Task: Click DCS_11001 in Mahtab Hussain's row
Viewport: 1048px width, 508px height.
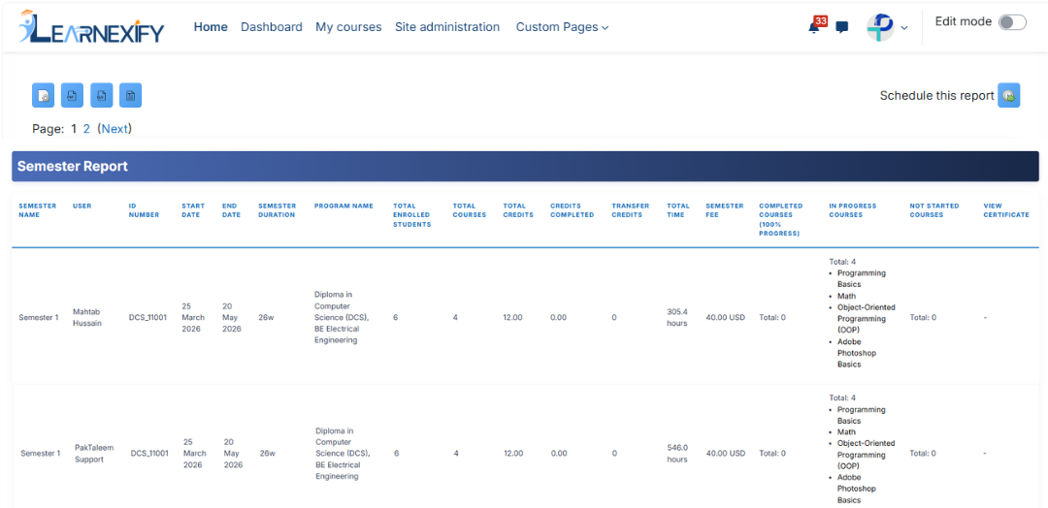Action: click(147, 318)
